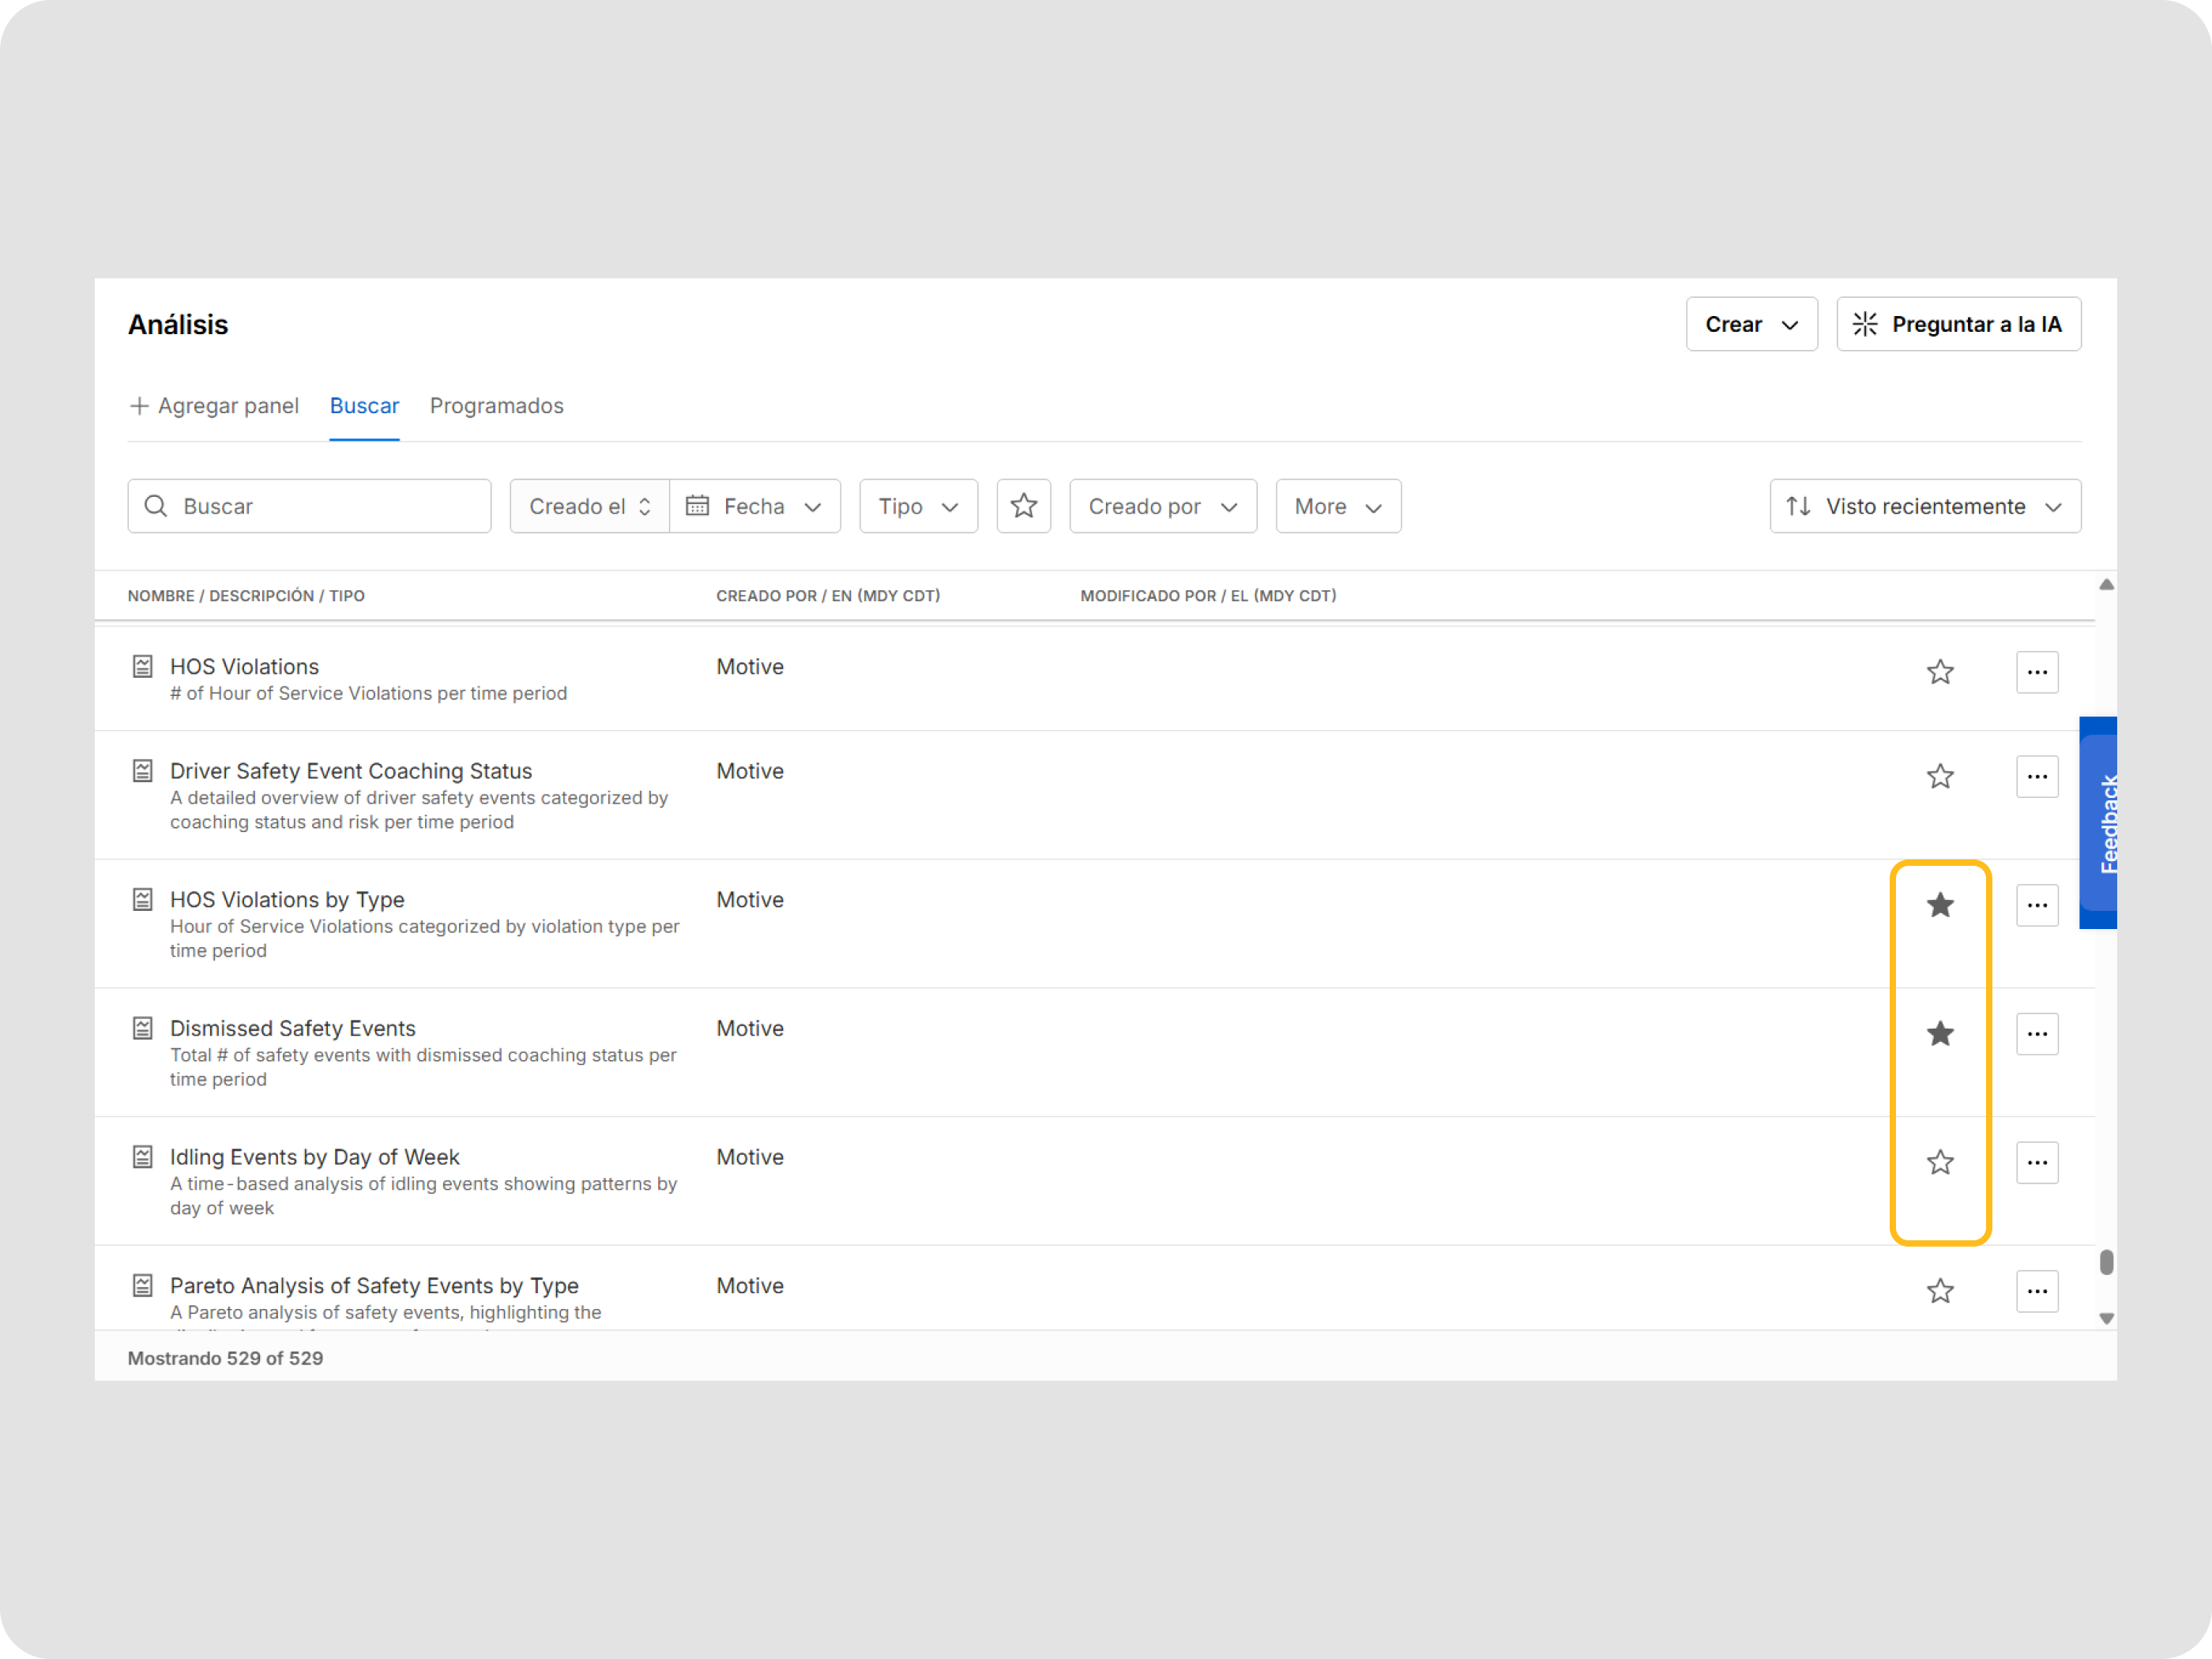Open the Visto recientemente sort dropdown
2212x1659 pixels.
[1924, 506]
